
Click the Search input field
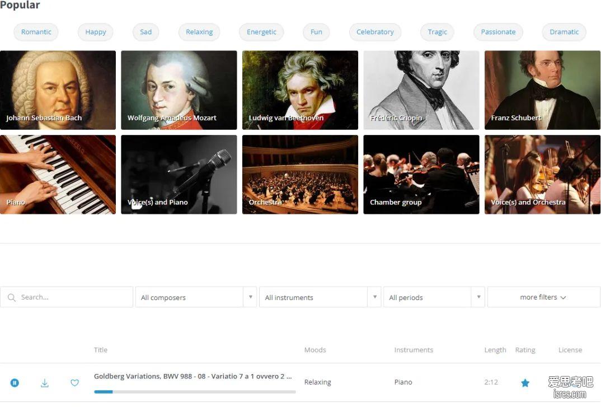coord(66,297)
